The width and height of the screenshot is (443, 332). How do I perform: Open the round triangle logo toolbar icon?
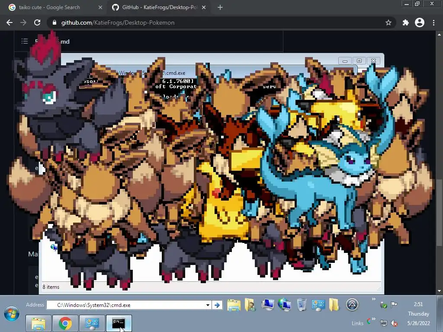[352, 305]
